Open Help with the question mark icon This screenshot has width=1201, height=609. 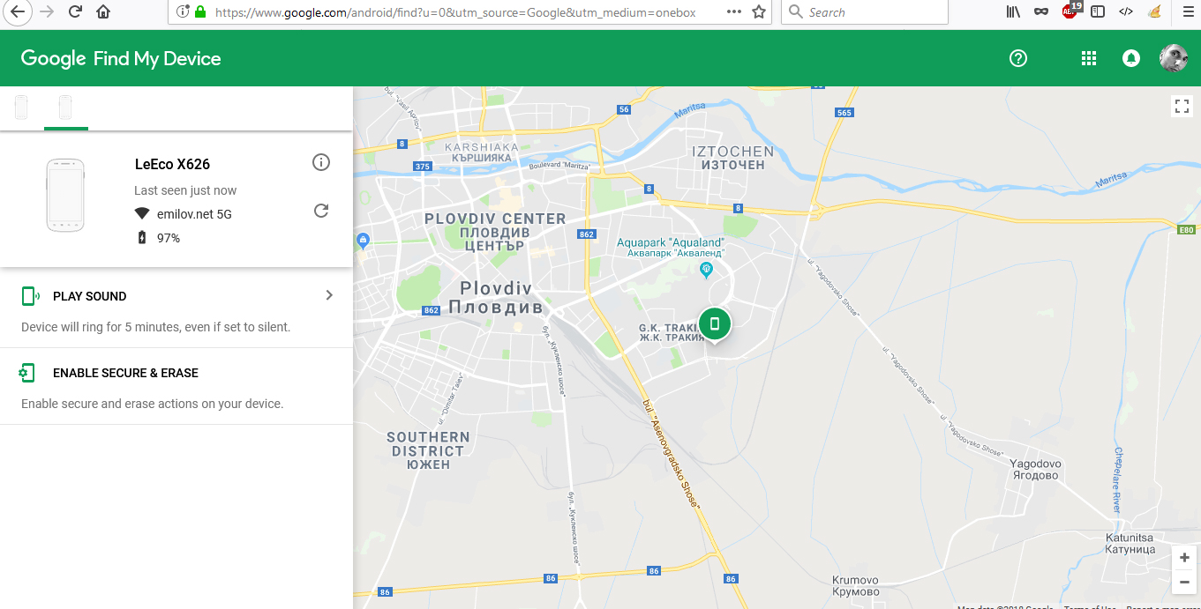tap(1018, 58)
